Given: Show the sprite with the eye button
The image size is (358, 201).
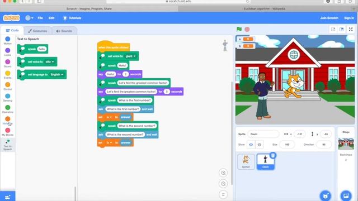Looking at the screenshot, I should [x=251, y=145].
